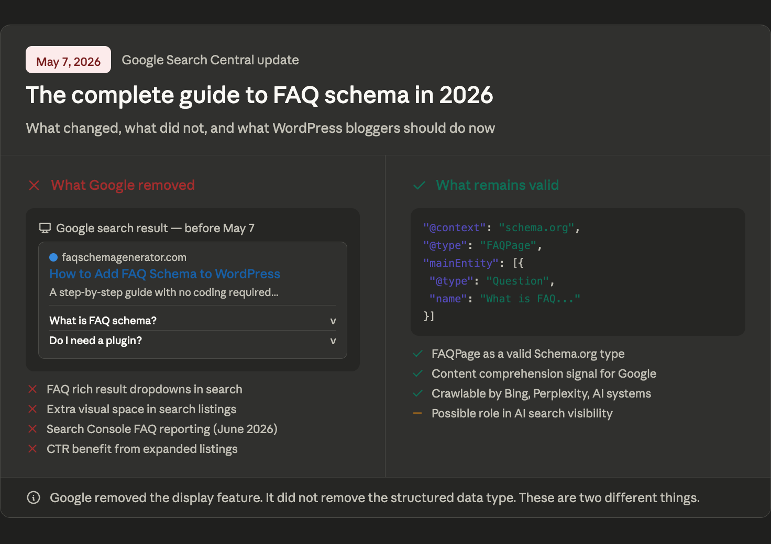Click the checkmark beside Crawlable by Bing, Perplexity
Screen dimensions: 771x544
point(418,393)
